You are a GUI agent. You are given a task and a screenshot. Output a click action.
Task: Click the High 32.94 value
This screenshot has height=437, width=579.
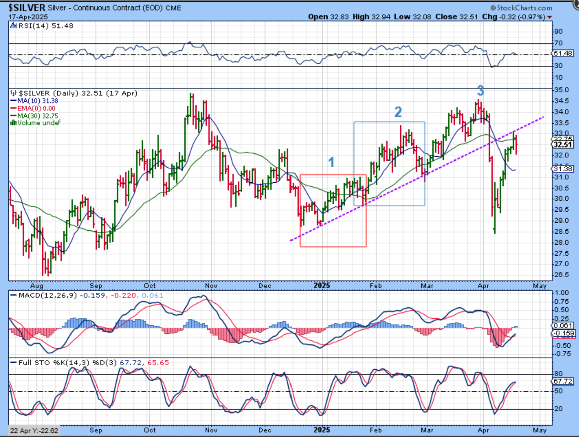pos(372,17)
